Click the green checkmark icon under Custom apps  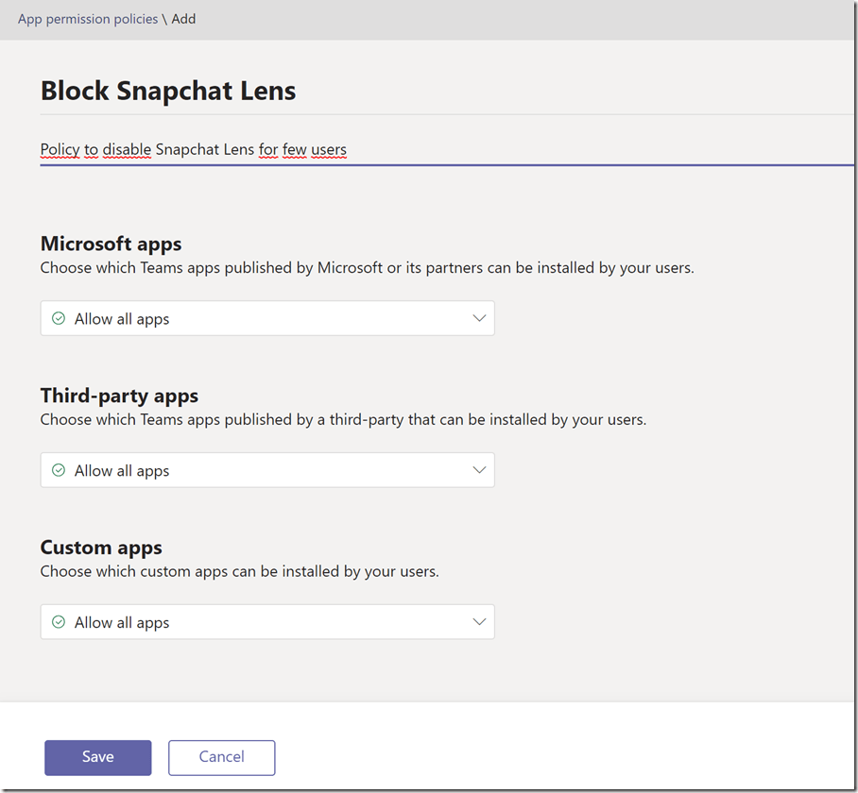click(x=59, y=622)
